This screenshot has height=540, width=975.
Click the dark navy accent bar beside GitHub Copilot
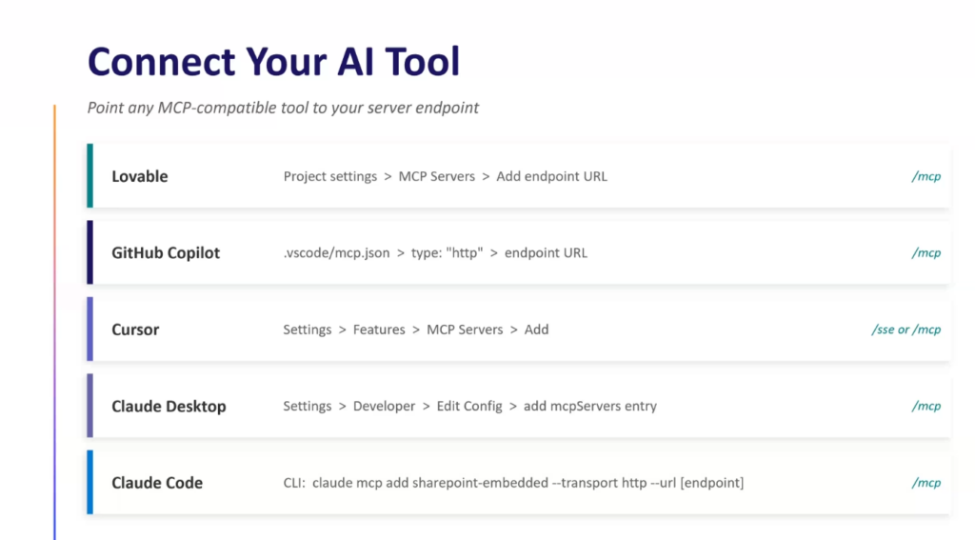(x=90, y=252)
